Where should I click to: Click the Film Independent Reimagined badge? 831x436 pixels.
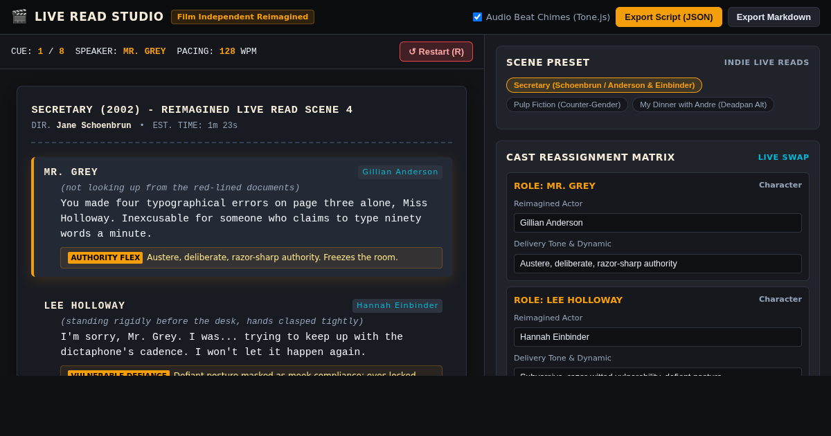(243, 17)
